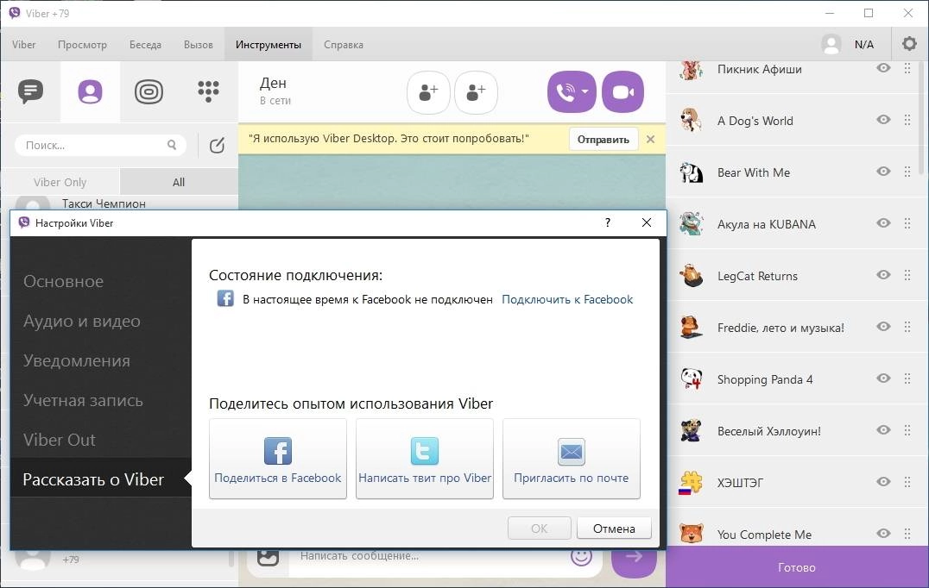Toggle visibility of Акула на KUBANA pack
This screenshot has width=929, height=588.
[x=883, y=223]
